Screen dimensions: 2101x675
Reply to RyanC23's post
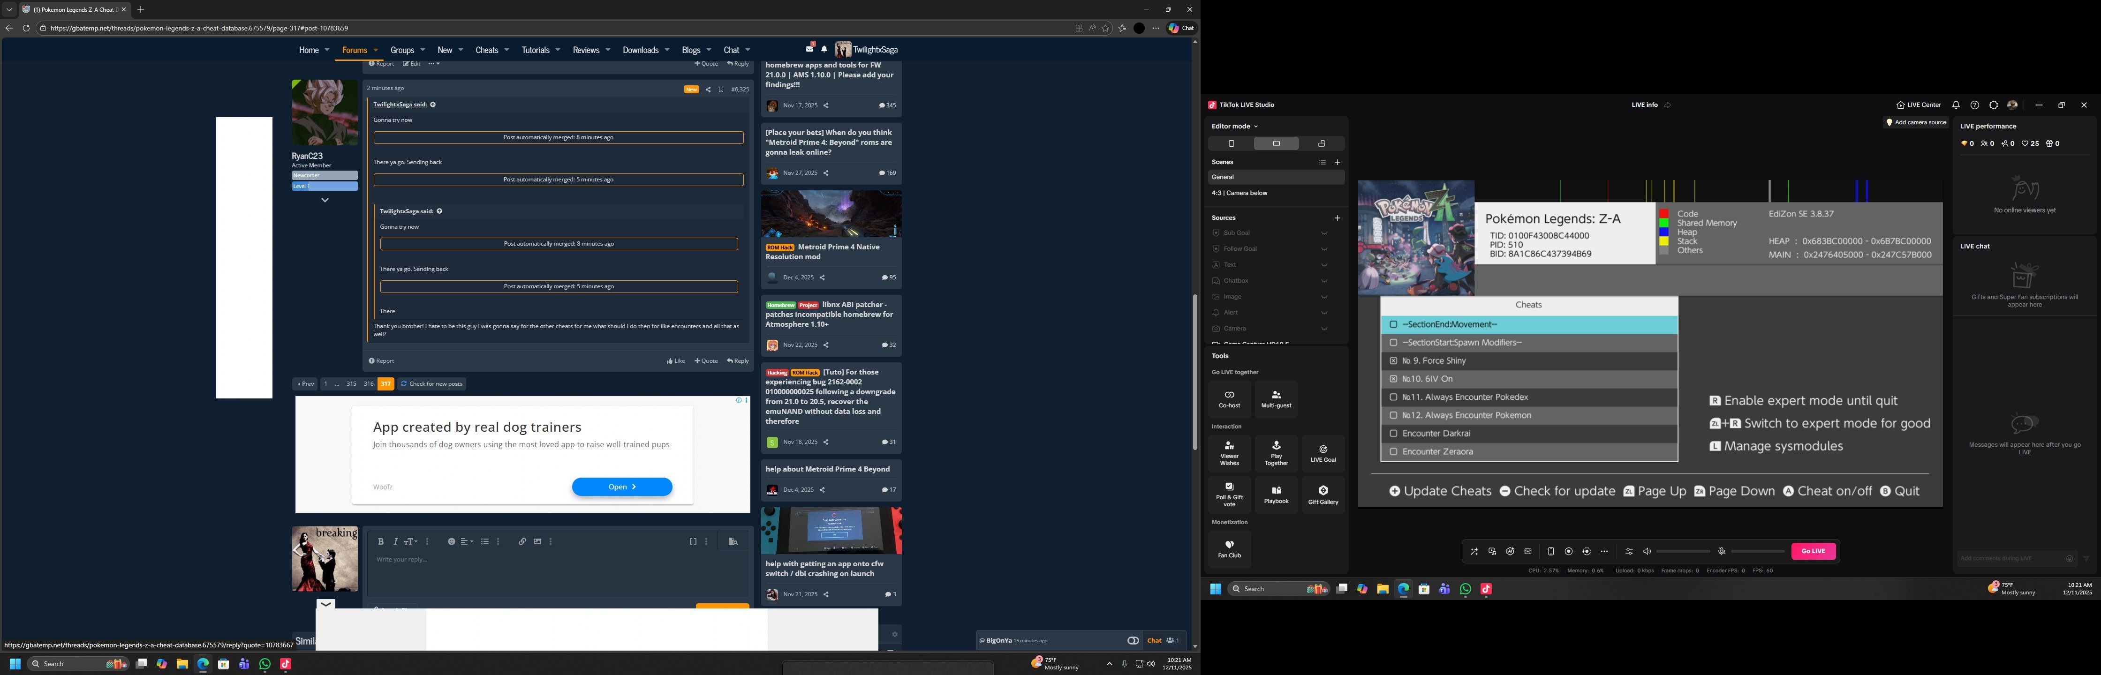tap(737, 361)
